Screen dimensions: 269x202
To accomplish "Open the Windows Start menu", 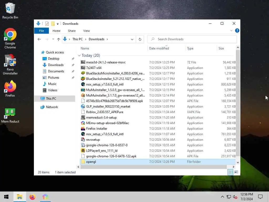I will (x=6, y=197).
